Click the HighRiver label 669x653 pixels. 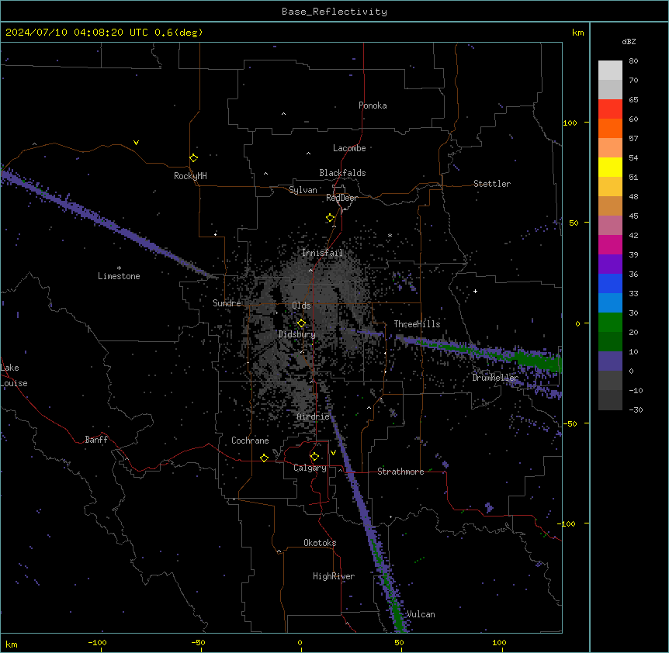coord(334,576)
